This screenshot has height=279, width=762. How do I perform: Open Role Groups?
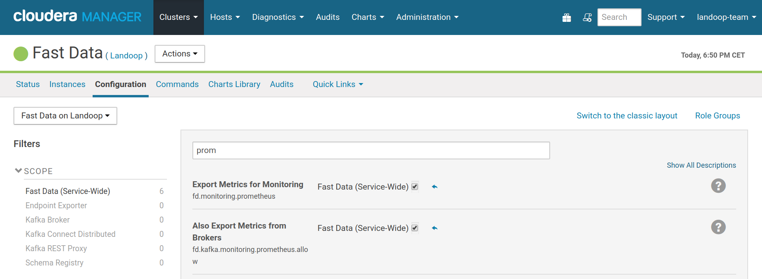717,116
